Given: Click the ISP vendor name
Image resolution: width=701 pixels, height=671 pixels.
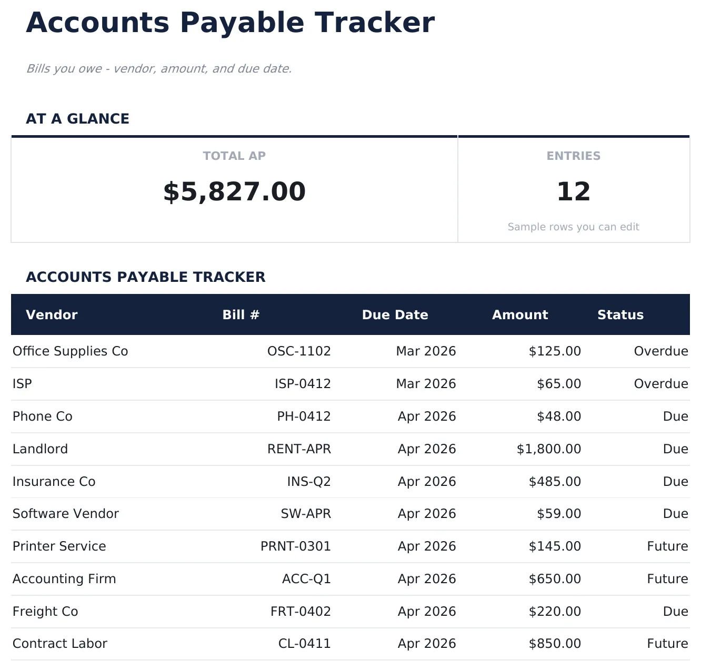Looking at the screenshot, I should click(22, 383).
